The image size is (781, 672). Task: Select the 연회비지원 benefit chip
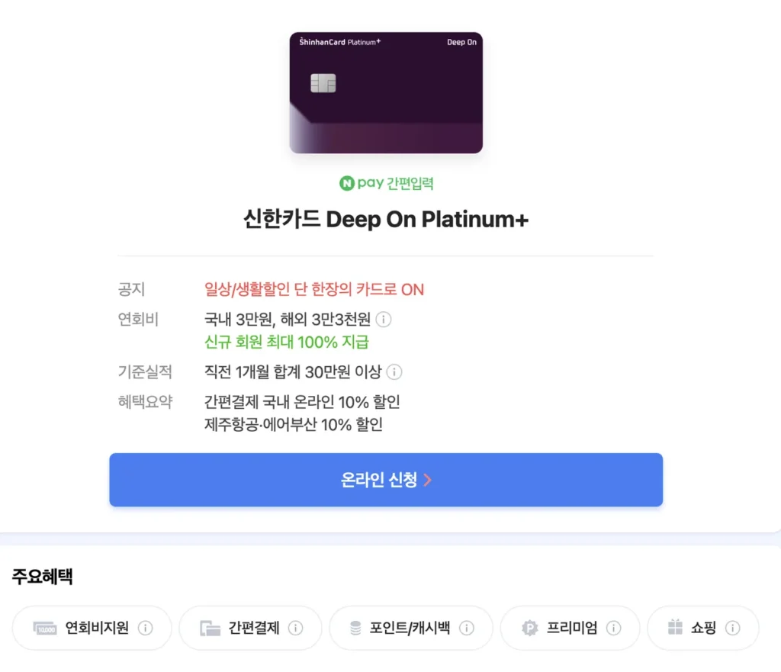[92, 629]
